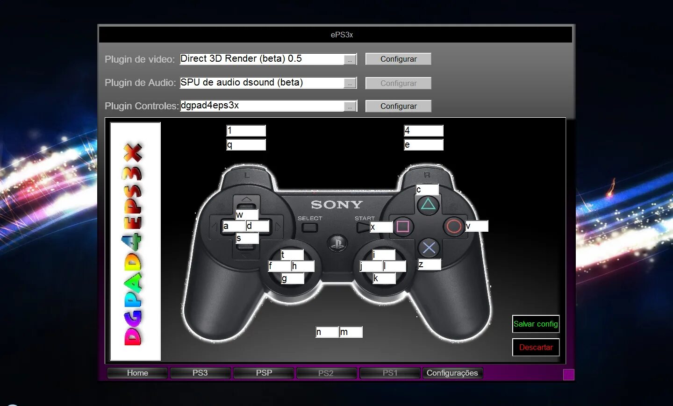Viewport: 673px width, 406px height.
Task: Switch to the PS1 tab
Action: click(x=390, y=373)
